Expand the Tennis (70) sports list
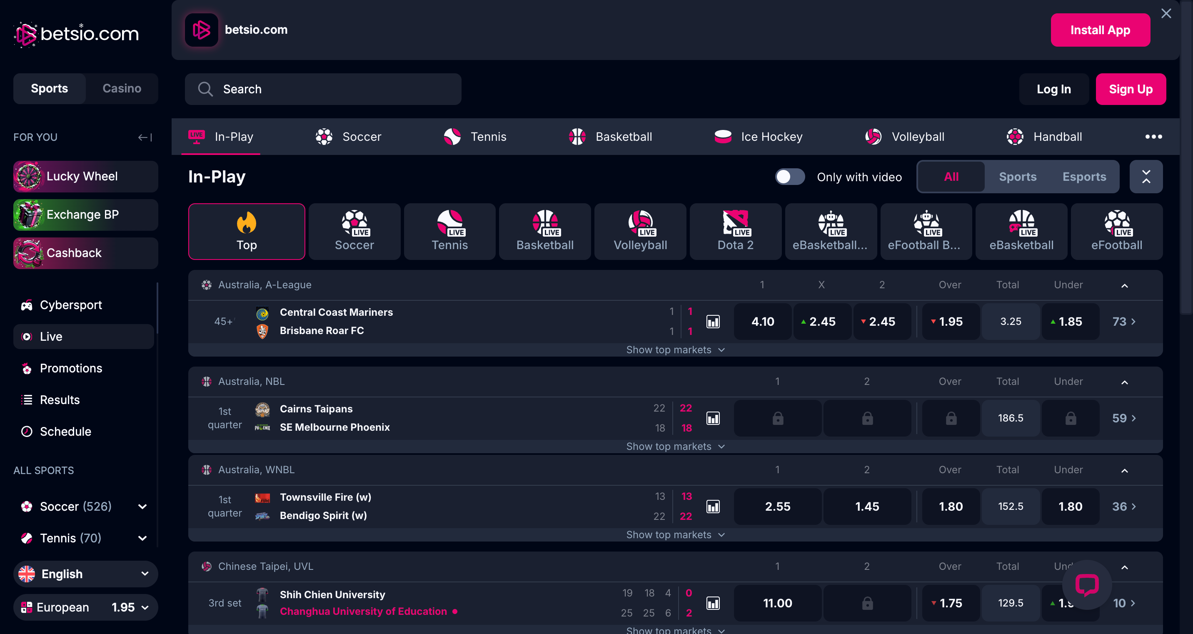 [142, 538]
